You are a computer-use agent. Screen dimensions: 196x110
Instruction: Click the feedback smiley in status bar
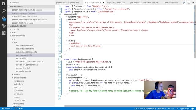click(x=193, y=108)
